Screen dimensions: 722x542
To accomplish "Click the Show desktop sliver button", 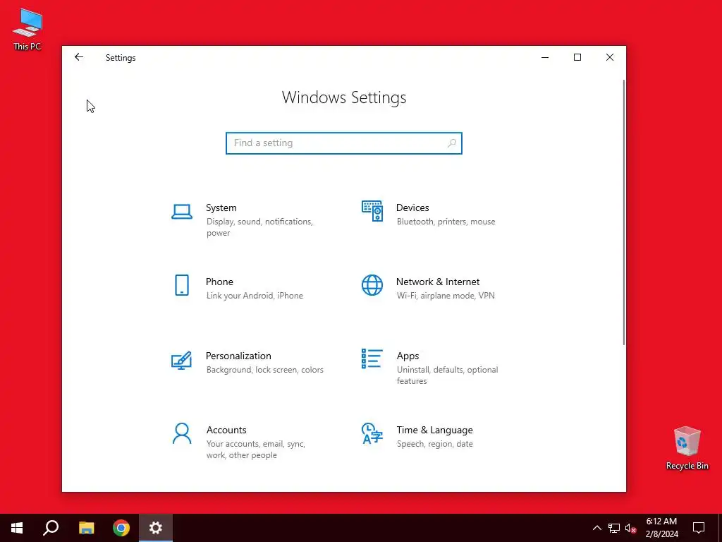I will point(720,528).
